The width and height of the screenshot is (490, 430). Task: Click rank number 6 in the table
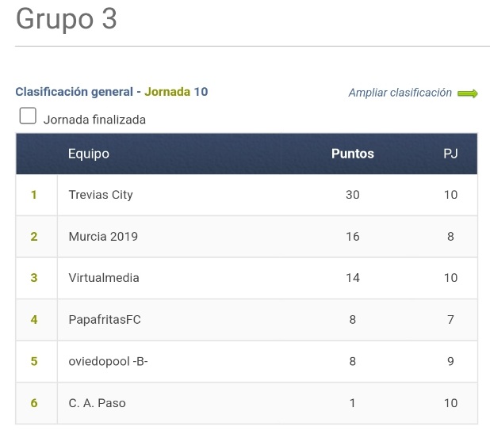point(34,403)
